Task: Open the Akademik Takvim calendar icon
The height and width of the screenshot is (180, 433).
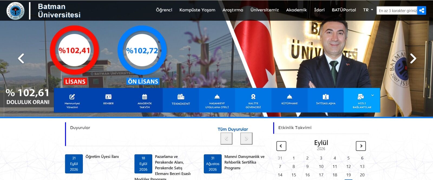Action: click(145, 97)
